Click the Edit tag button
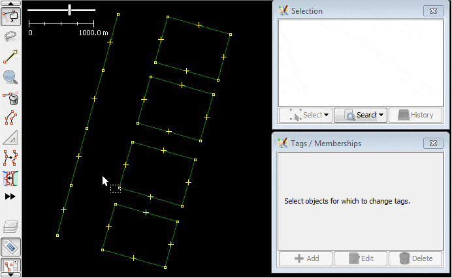This screenshot has width=452, height=278. (x=361, y=258)
